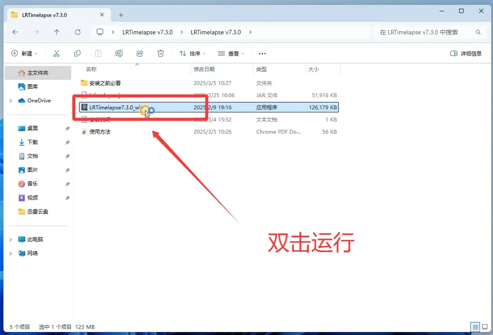The height and width of the screenshot is (335, 493).
Task: Click the search box 在 LRTimelapse v7.3.0 中搜索
Action: click(x=430, y=32)
